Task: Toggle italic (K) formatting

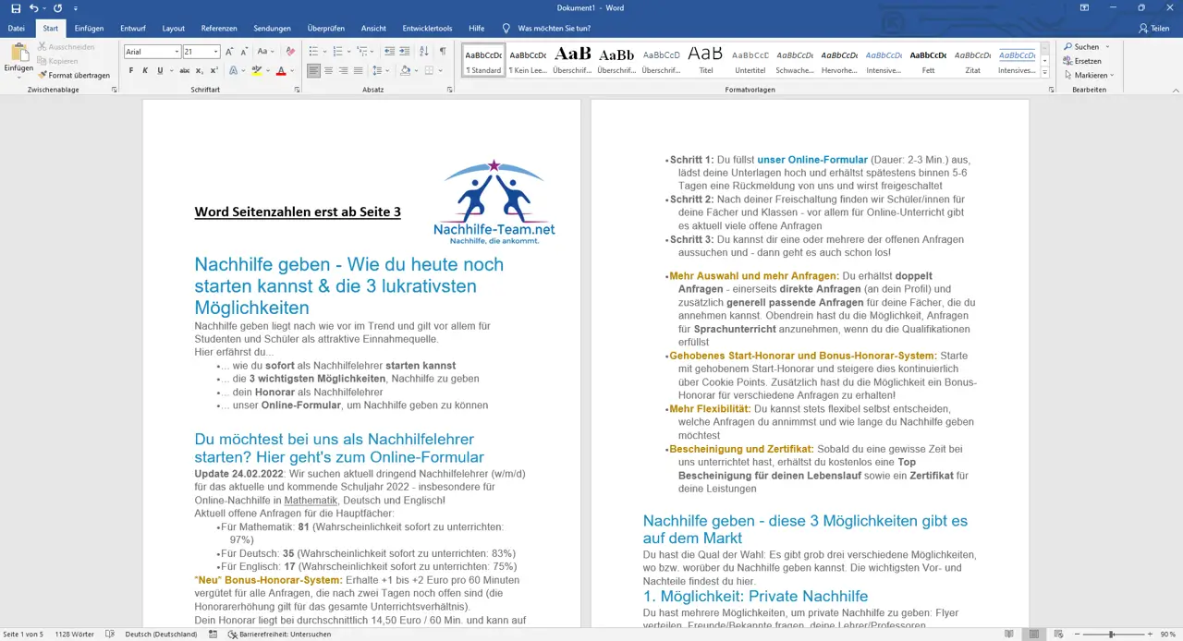Action: pyautogui.click(x=145, y=70)
